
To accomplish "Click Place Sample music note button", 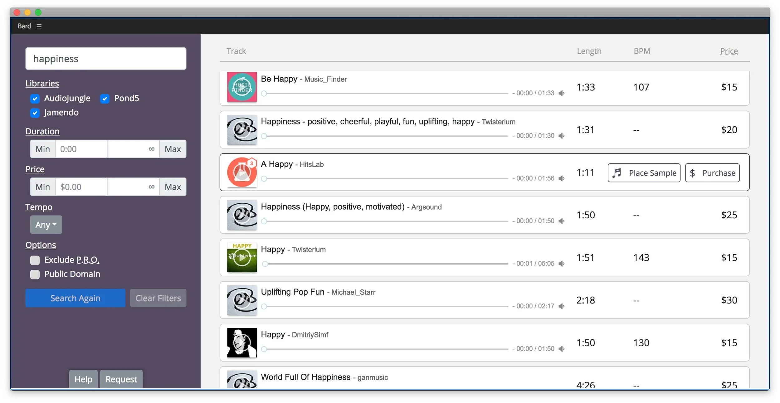I will click(644, 173).
